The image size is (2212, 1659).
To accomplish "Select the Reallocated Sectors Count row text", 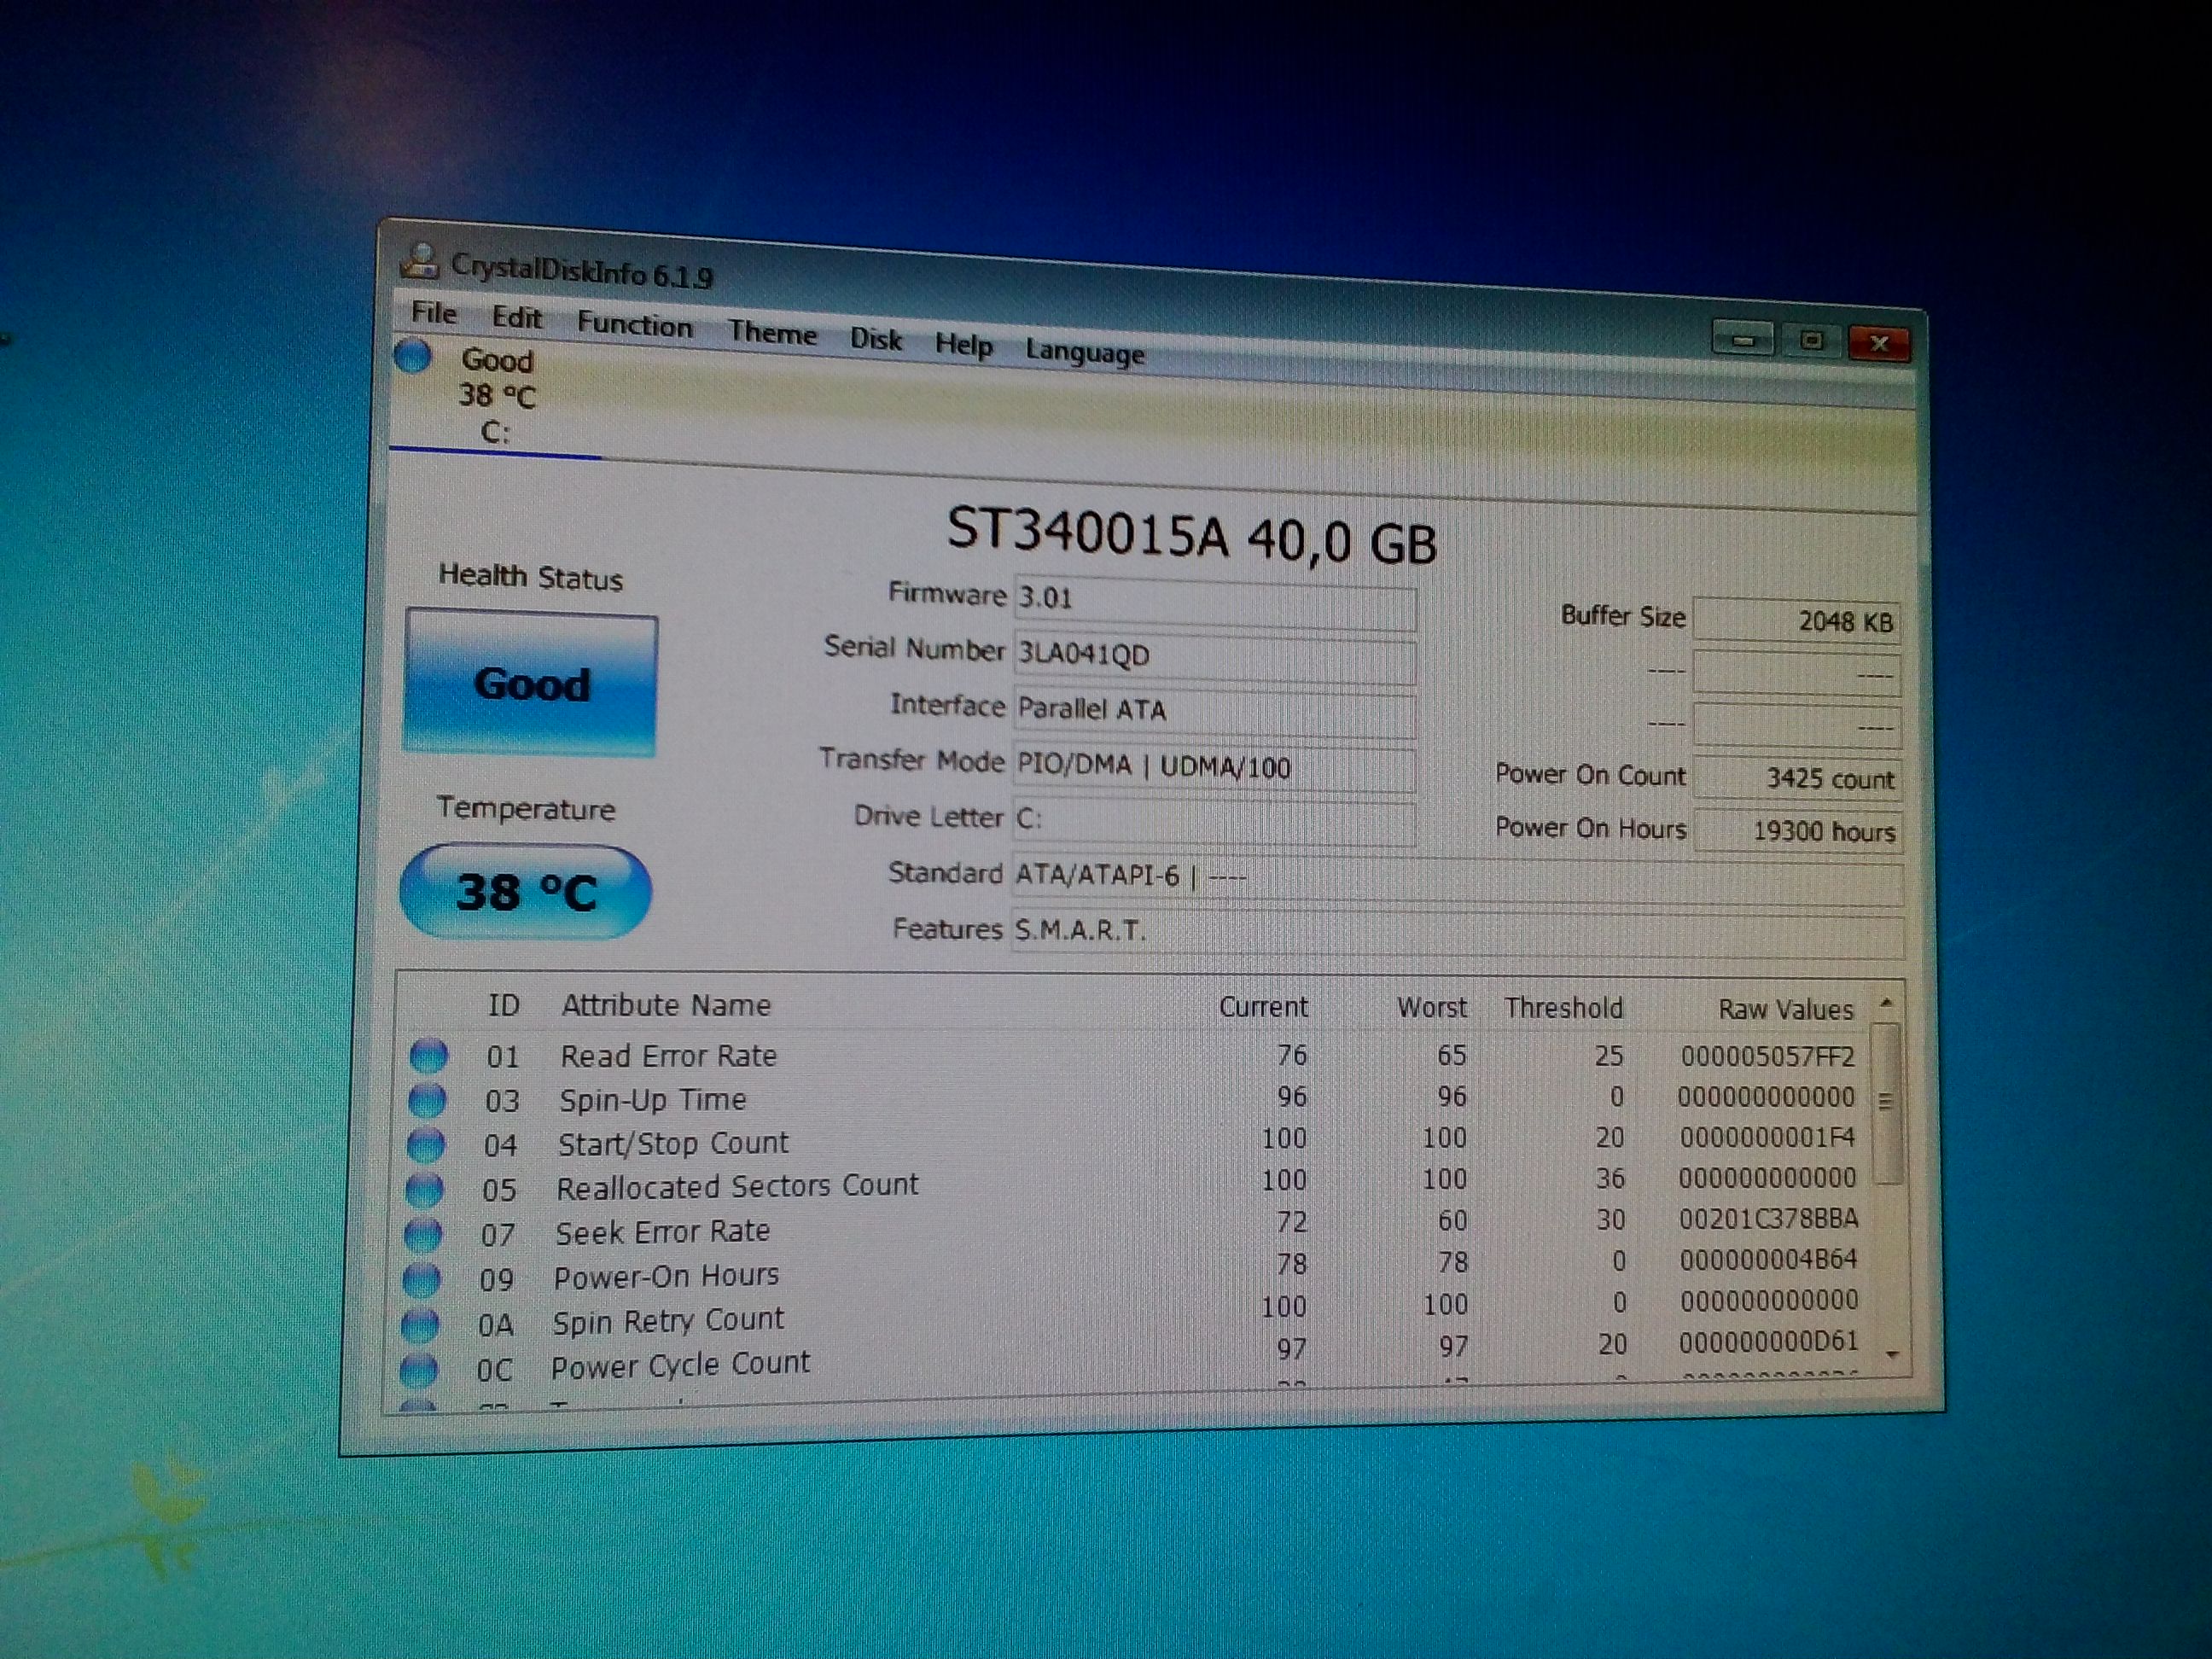I will click(x=737, y=1186).
